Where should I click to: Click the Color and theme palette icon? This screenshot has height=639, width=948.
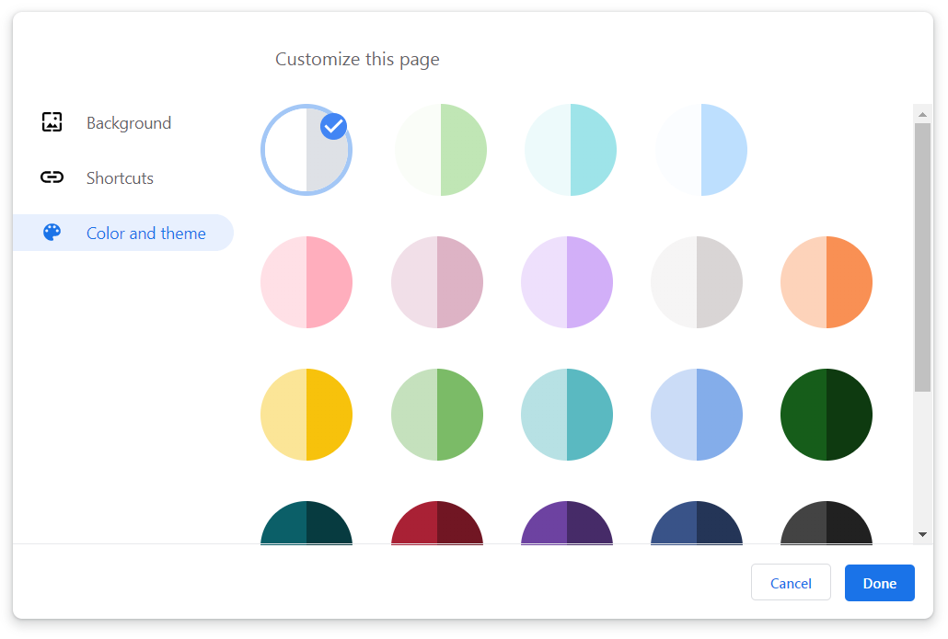[52, 233]
